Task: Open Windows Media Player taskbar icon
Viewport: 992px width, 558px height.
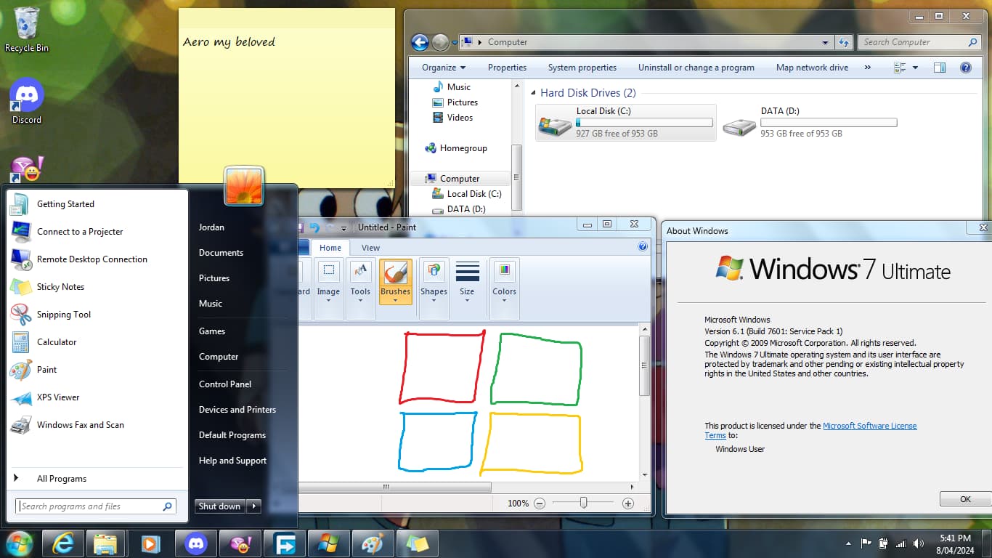Action: click(x=150, y=543)
